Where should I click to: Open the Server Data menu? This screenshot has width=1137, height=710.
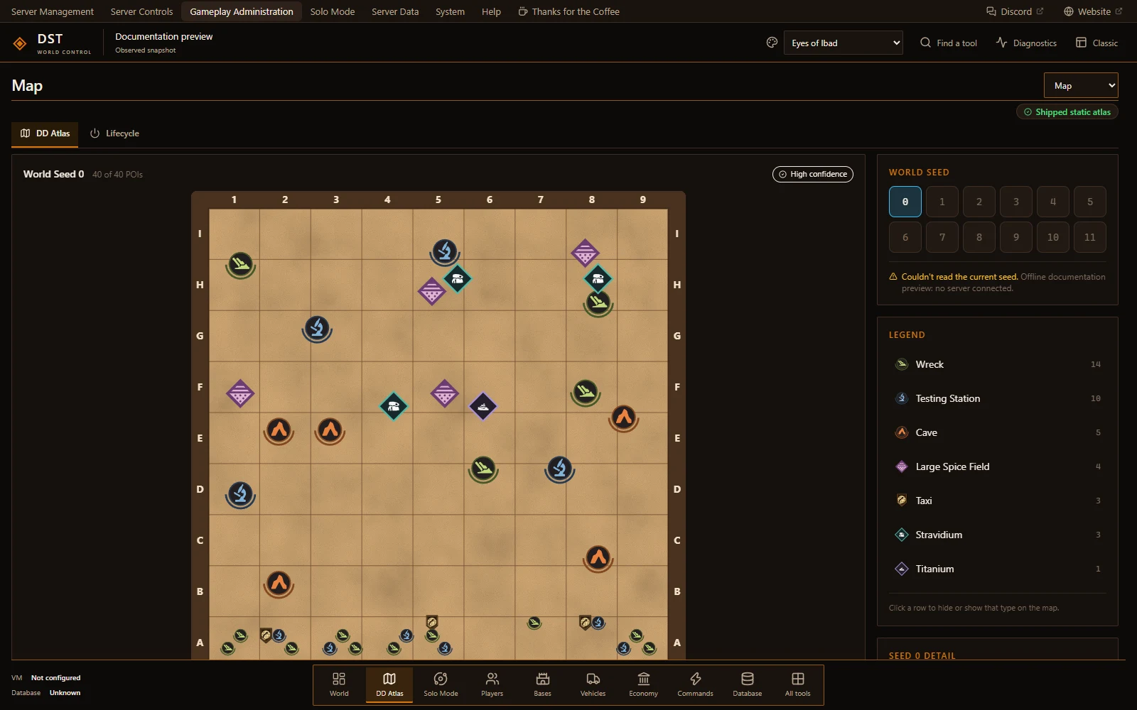click(x=395, y=11)
